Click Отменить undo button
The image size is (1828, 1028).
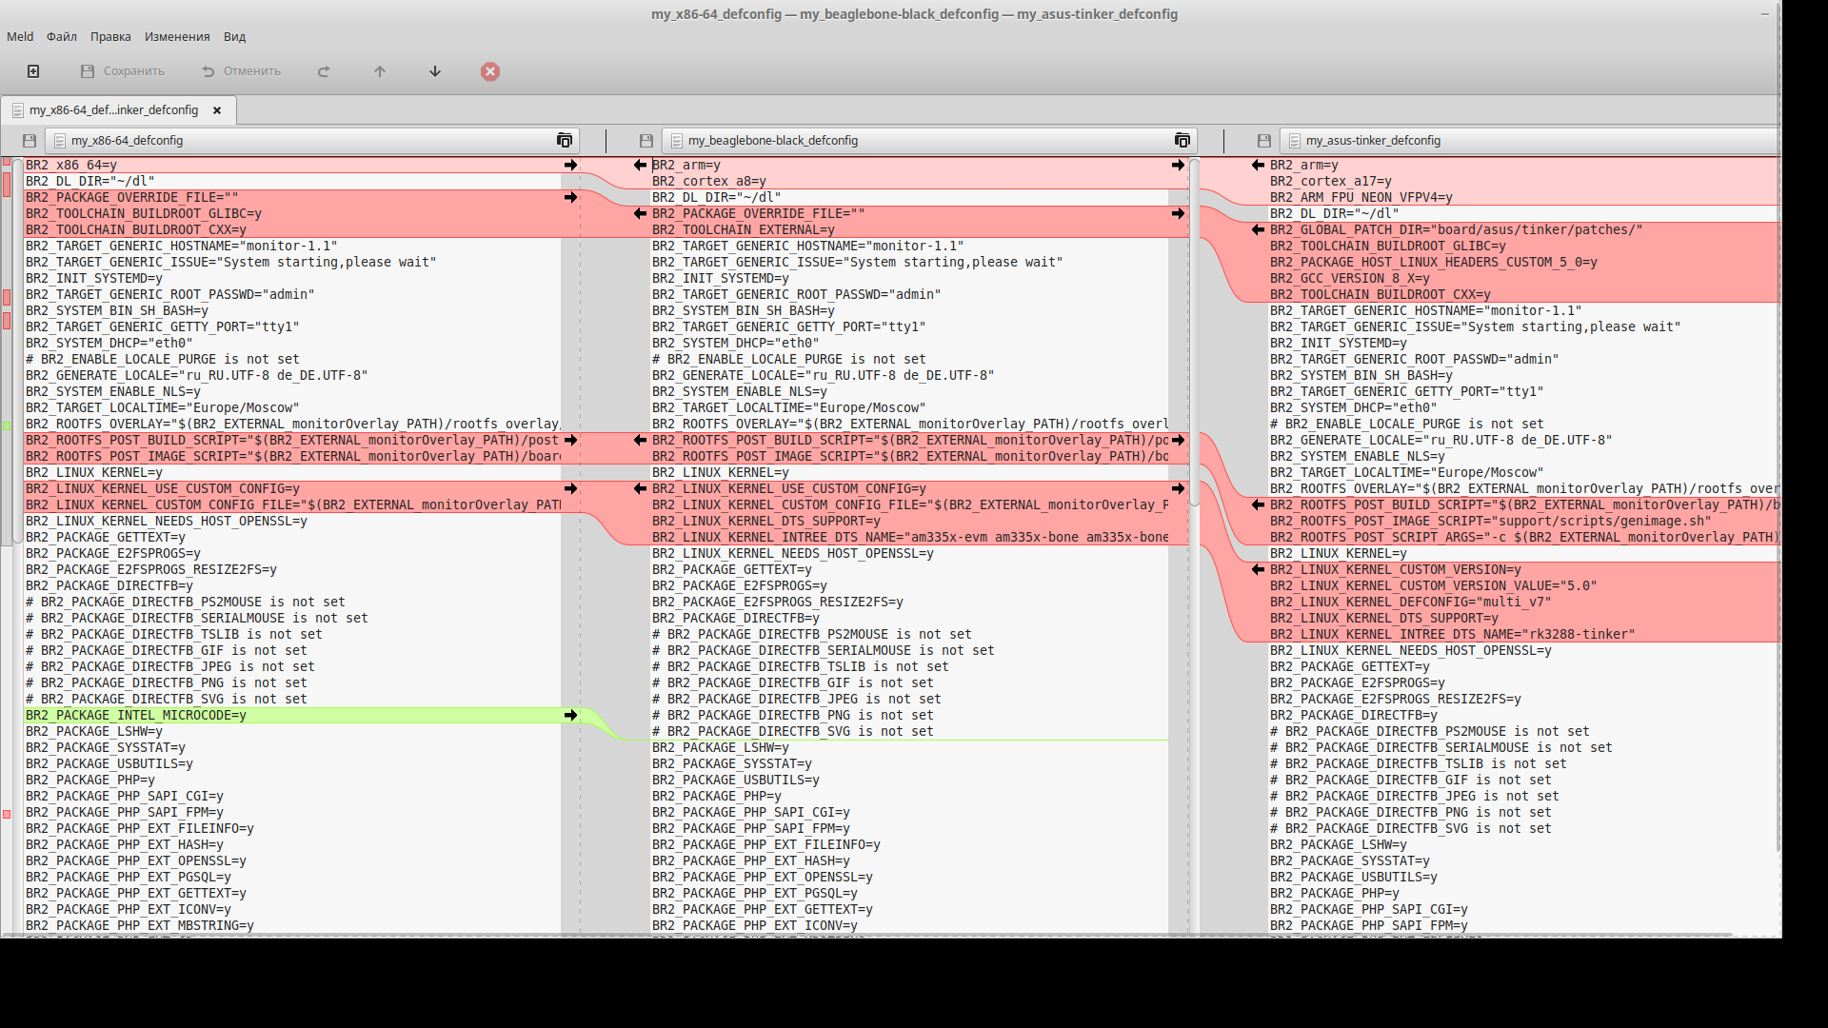coord(242,71)
